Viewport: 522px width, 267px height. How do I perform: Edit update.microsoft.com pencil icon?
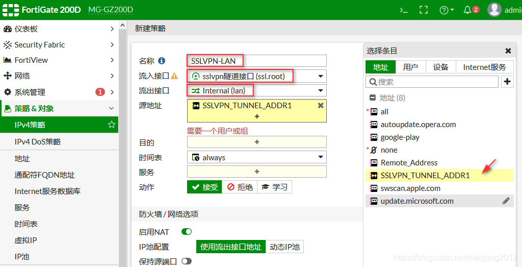506,201
